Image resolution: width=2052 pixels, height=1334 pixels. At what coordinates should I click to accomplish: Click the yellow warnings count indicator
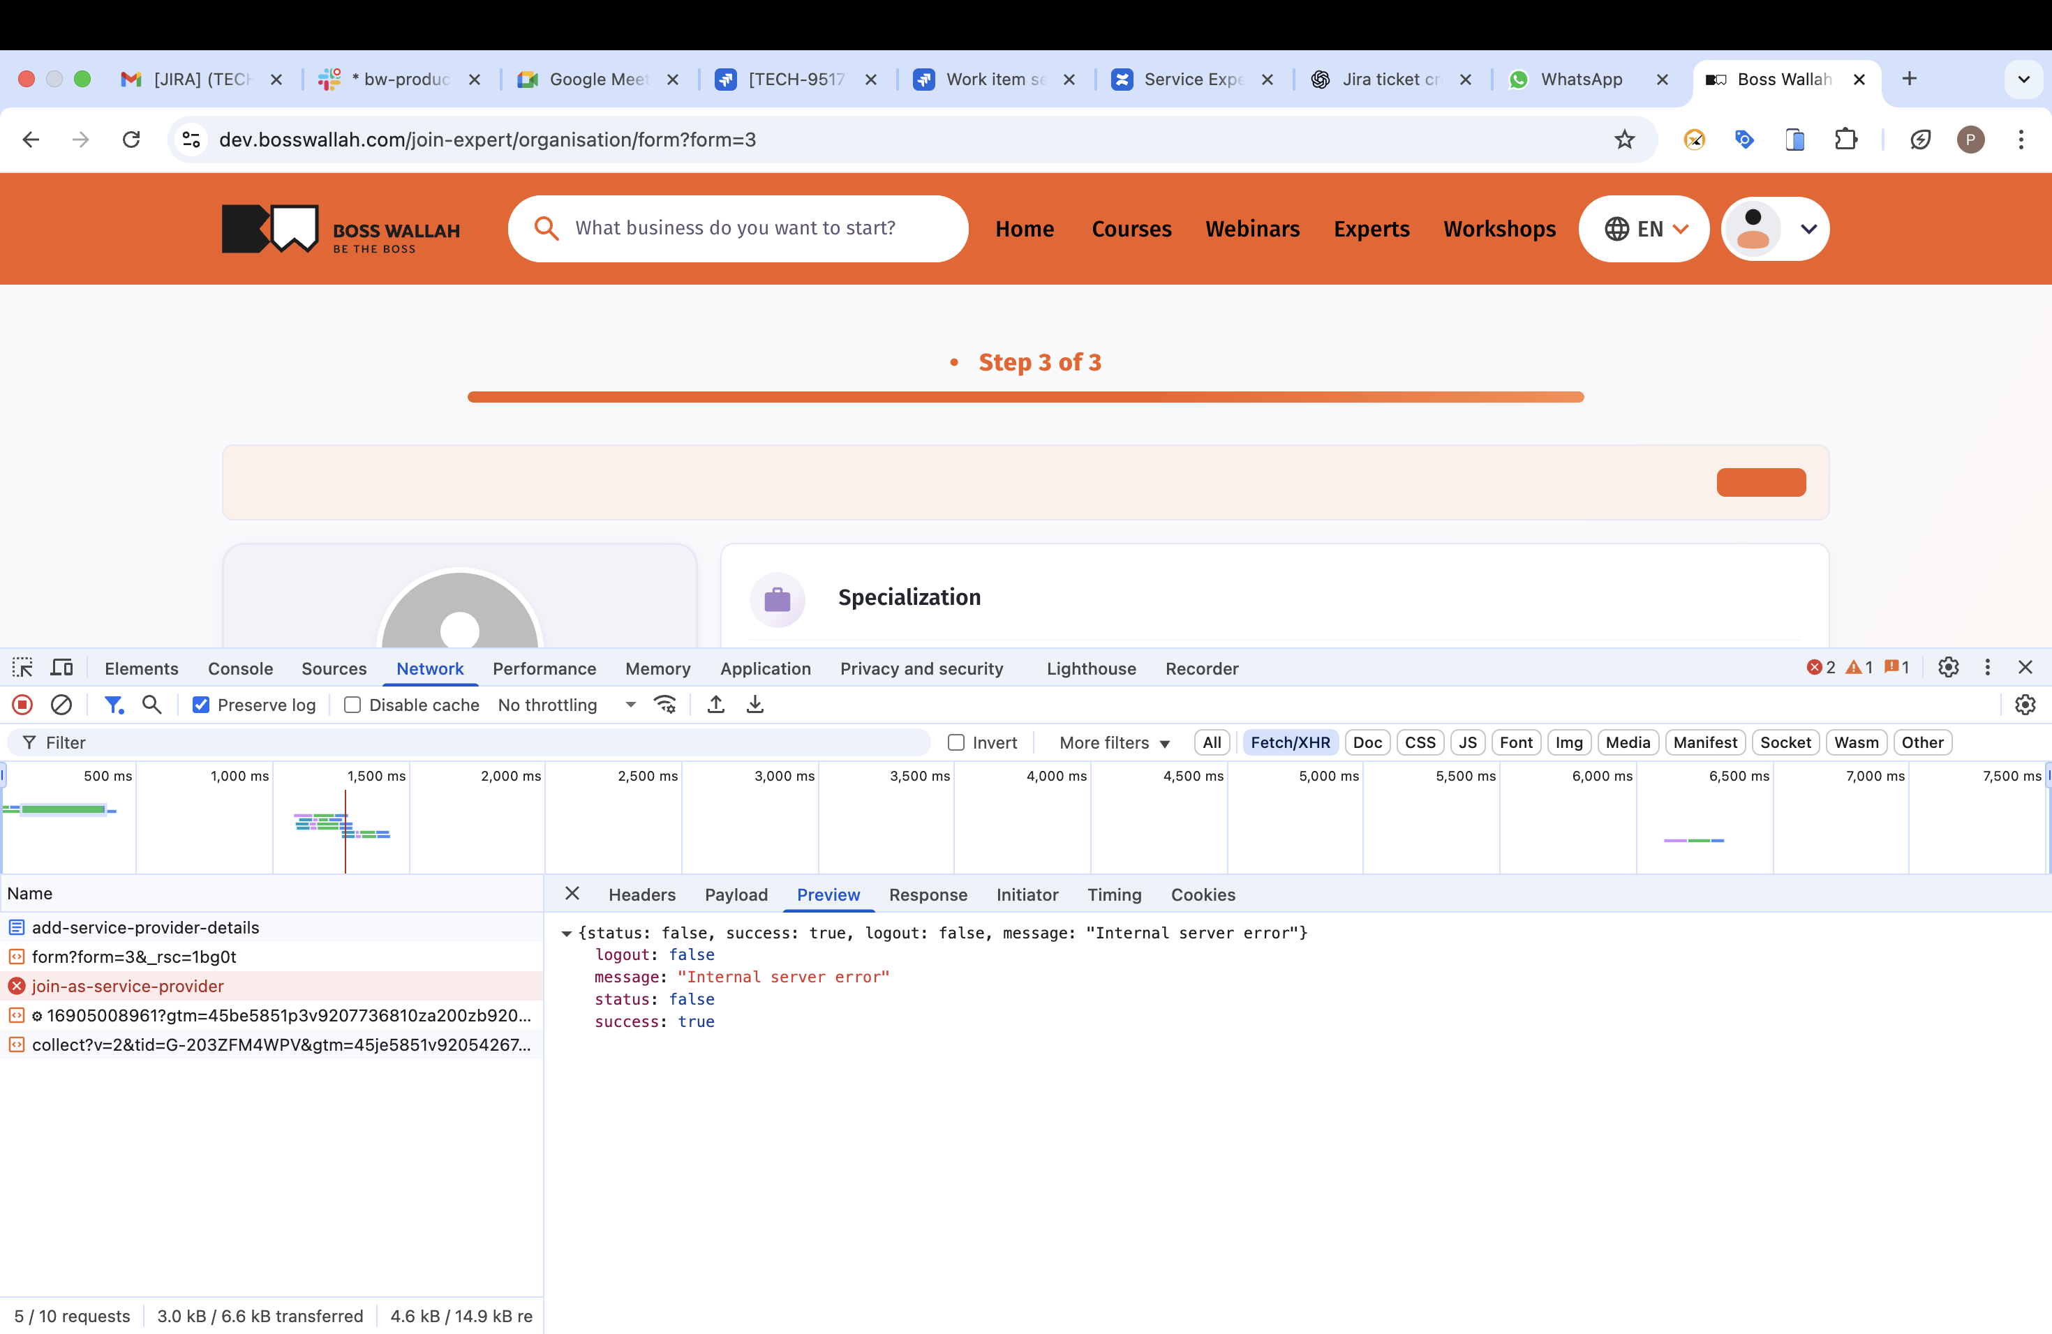point(1859,668)
